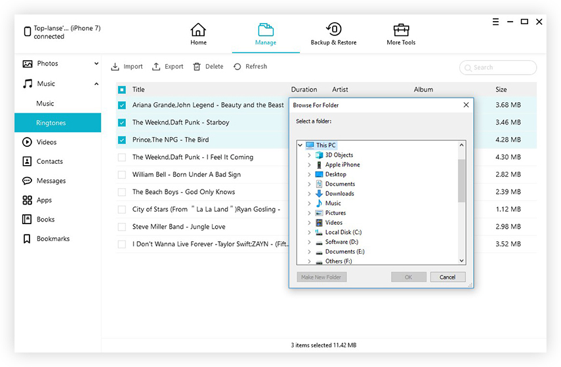Screen dimensions: 561x367
Task: Open Backup & Restore tab
Action: click(333, 35)
